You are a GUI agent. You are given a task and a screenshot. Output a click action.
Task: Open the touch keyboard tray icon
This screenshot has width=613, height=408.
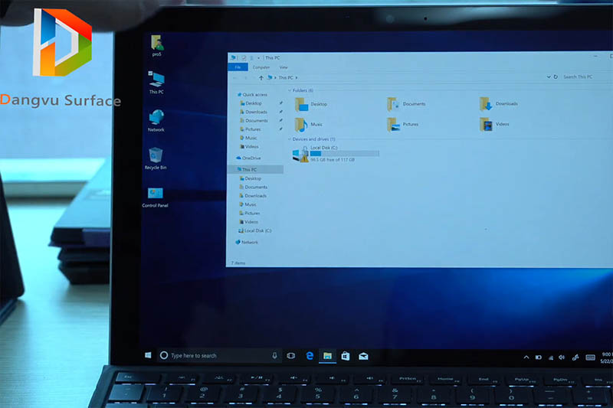(590, 357)
